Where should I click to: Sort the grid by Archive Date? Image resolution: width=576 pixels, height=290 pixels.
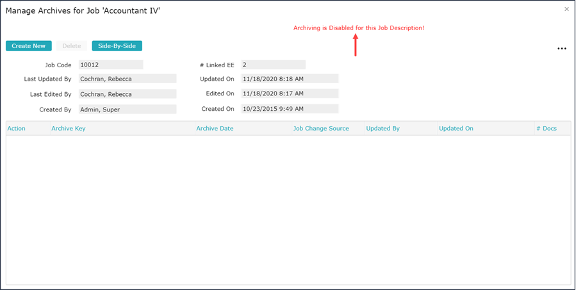pos(215,129)
